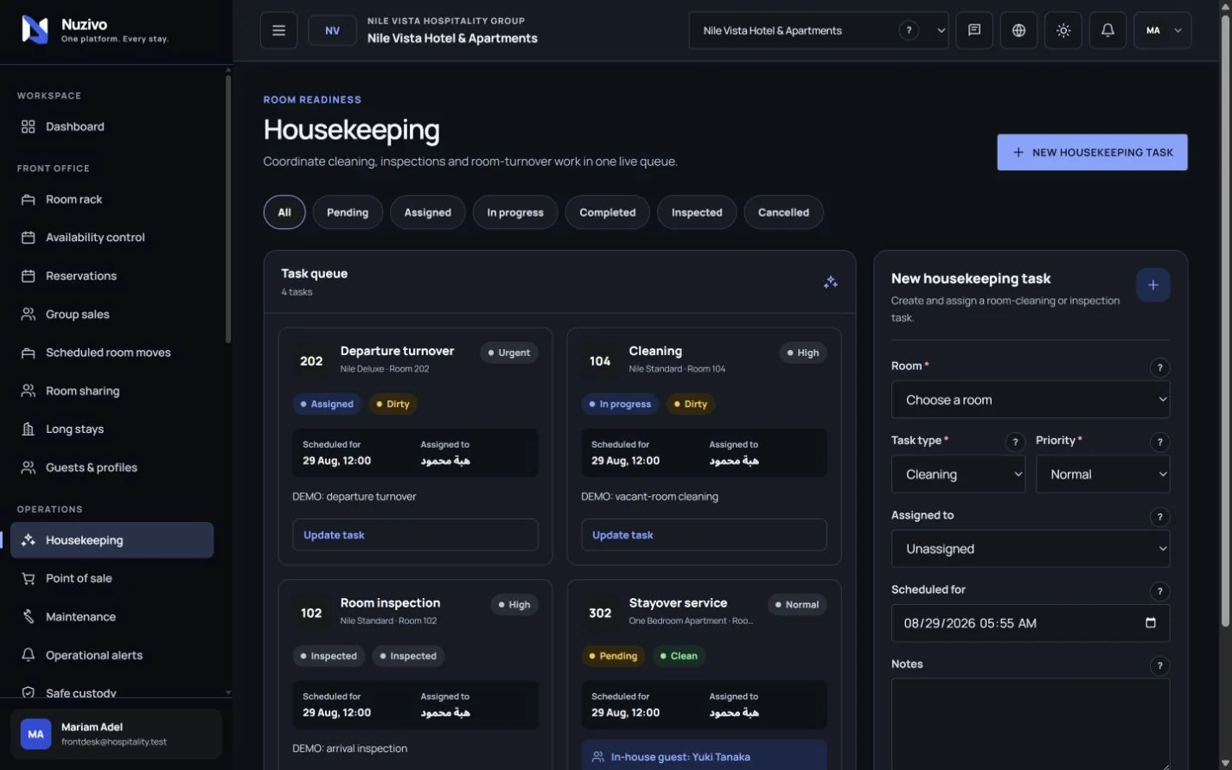Open the Assigned to Unassigned dropdown
The height and width of the screenshot is (770, 1232).
[x=1031, y=549]
